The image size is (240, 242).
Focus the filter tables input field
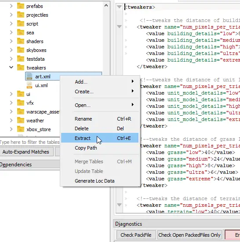pyautogui.click(x=30, y=142)
